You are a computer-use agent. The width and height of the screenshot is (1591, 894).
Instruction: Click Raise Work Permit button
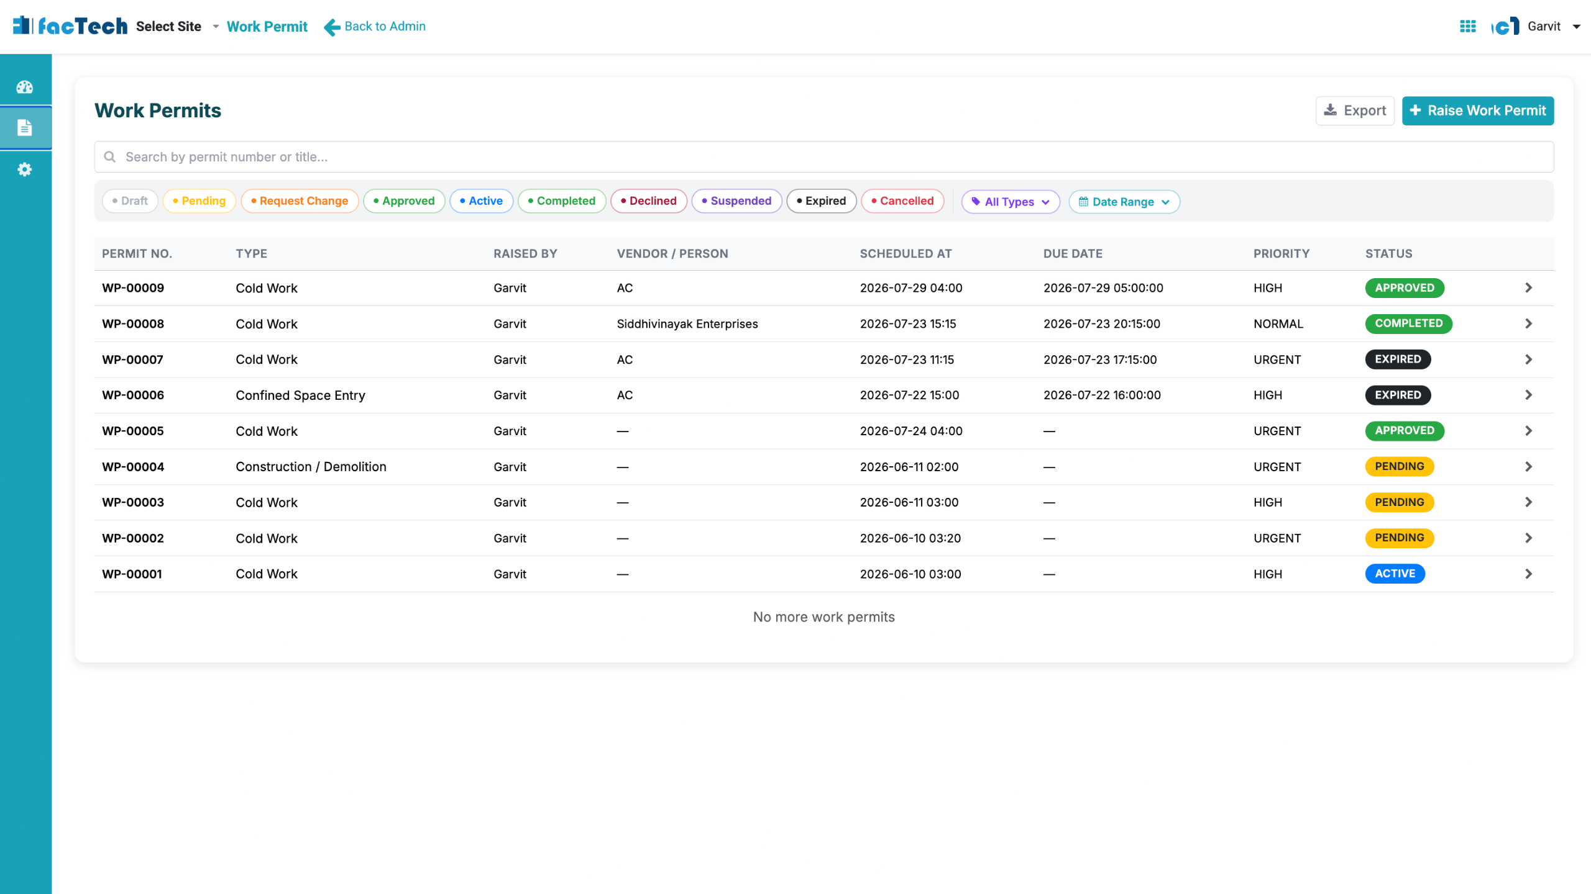(1478, 111)
